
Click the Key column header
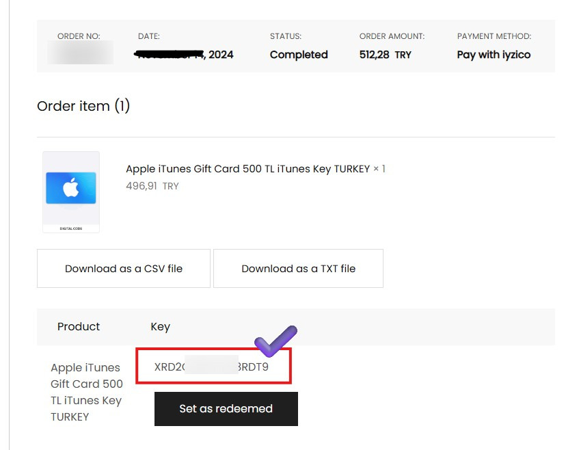[160, 327]
